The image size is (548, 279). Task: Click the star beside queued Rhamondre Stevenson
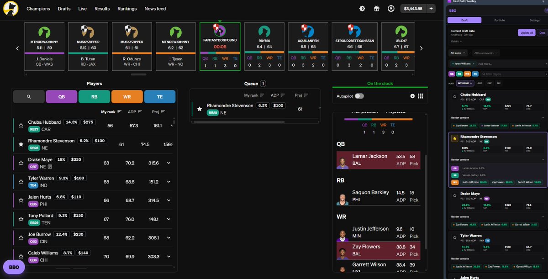click(200, 109)
